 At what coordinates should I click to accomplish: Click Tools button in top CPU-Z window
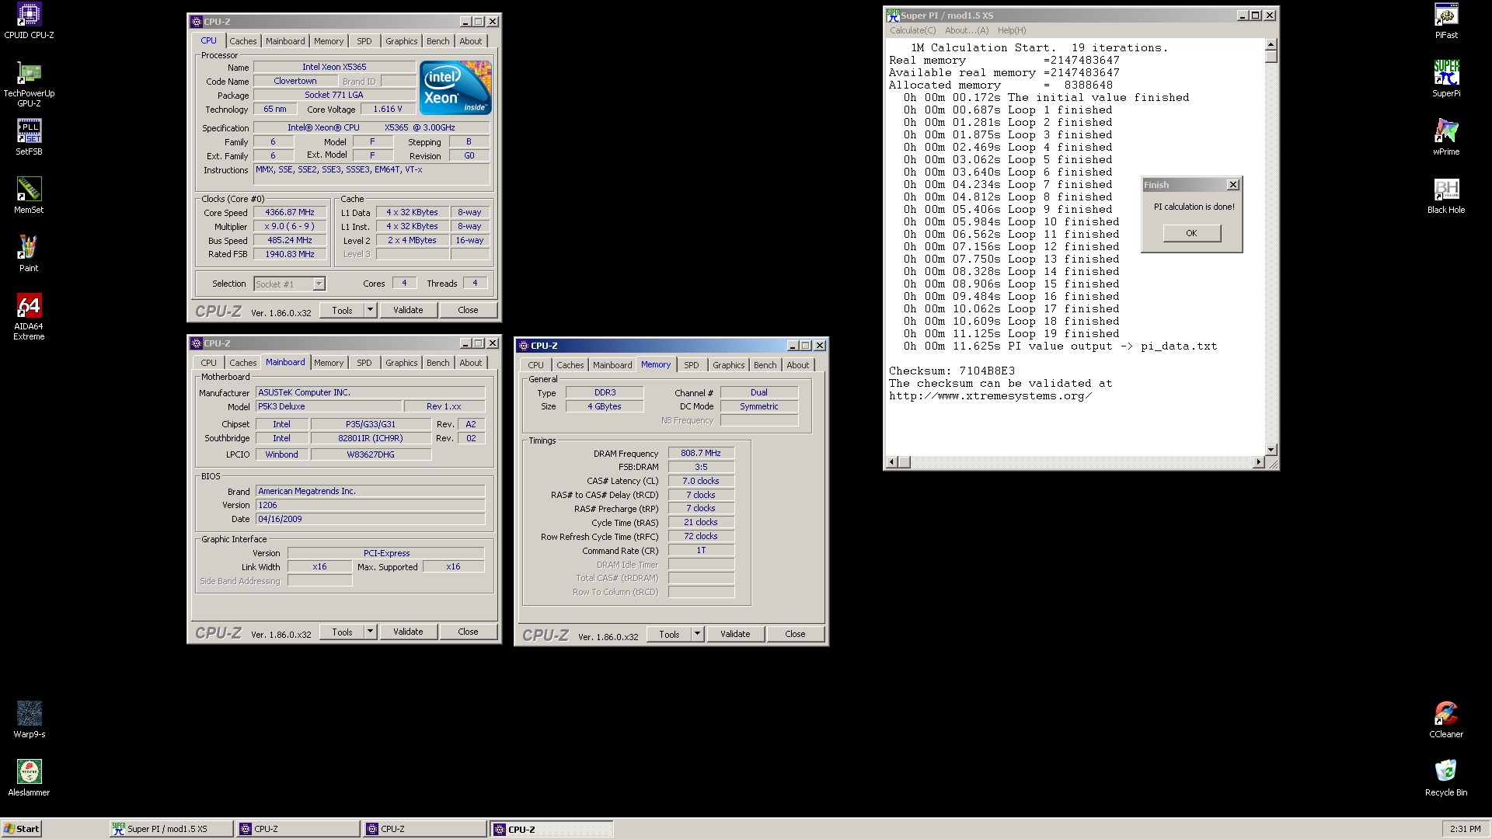[342, 310]
